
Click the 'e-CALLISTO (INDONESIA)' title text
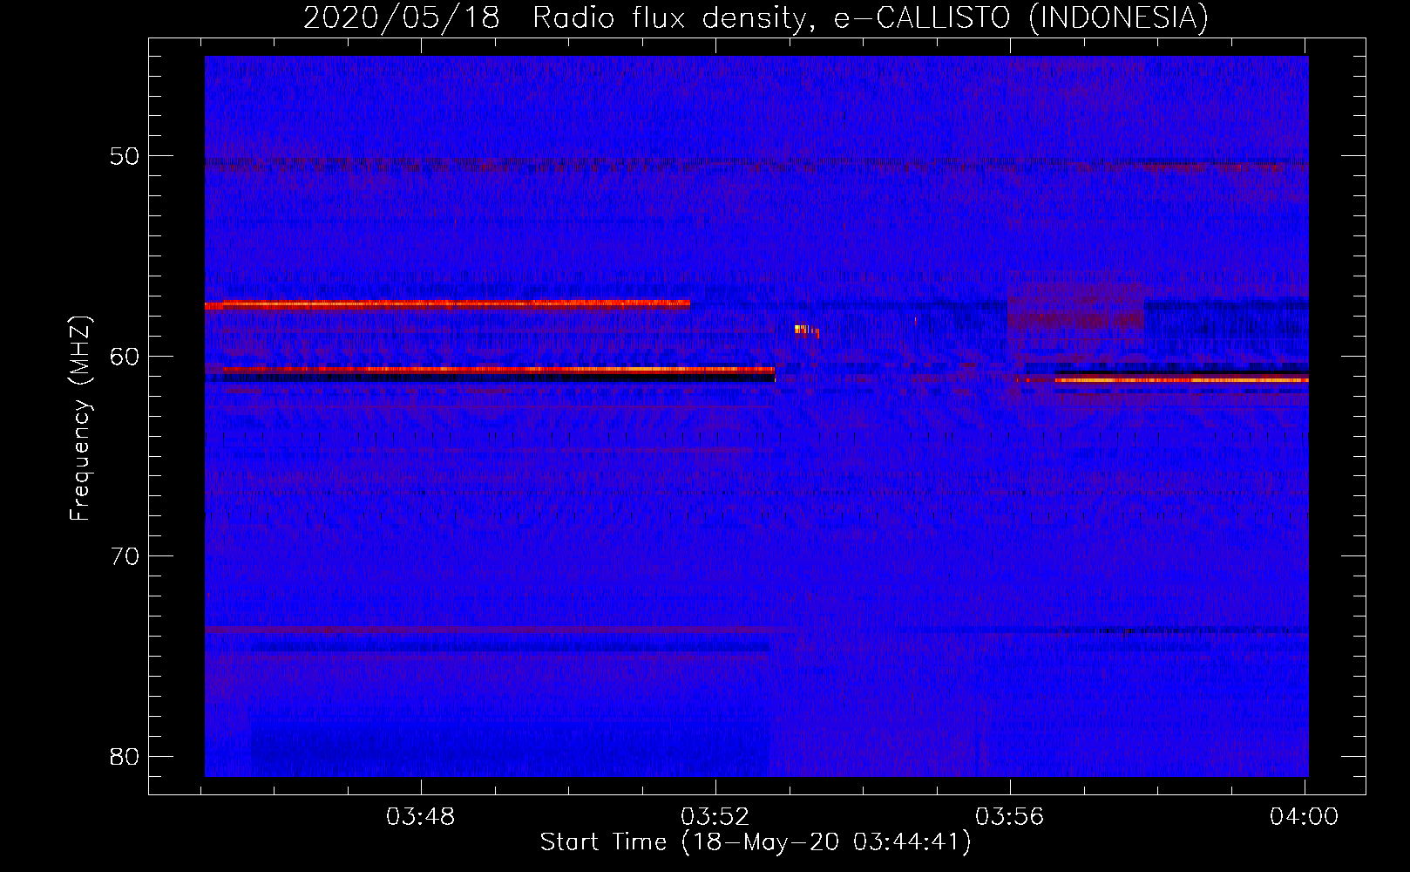click(x=1021, y=17)
